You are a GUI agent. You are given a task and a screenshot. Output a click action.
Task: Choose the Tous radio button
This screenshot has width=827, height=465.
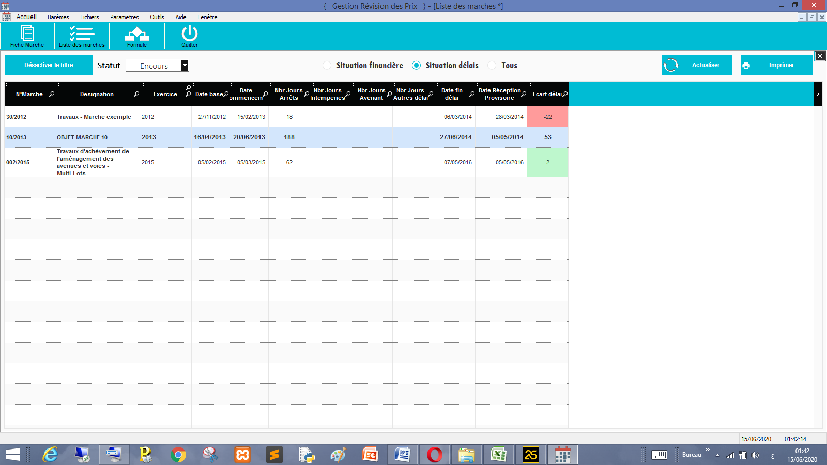tap(492, 65)
